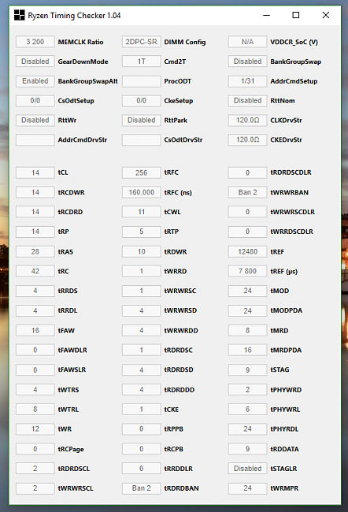Select the tPHYWRL 6 field
The image size is (348, 512).
(247, 410)
